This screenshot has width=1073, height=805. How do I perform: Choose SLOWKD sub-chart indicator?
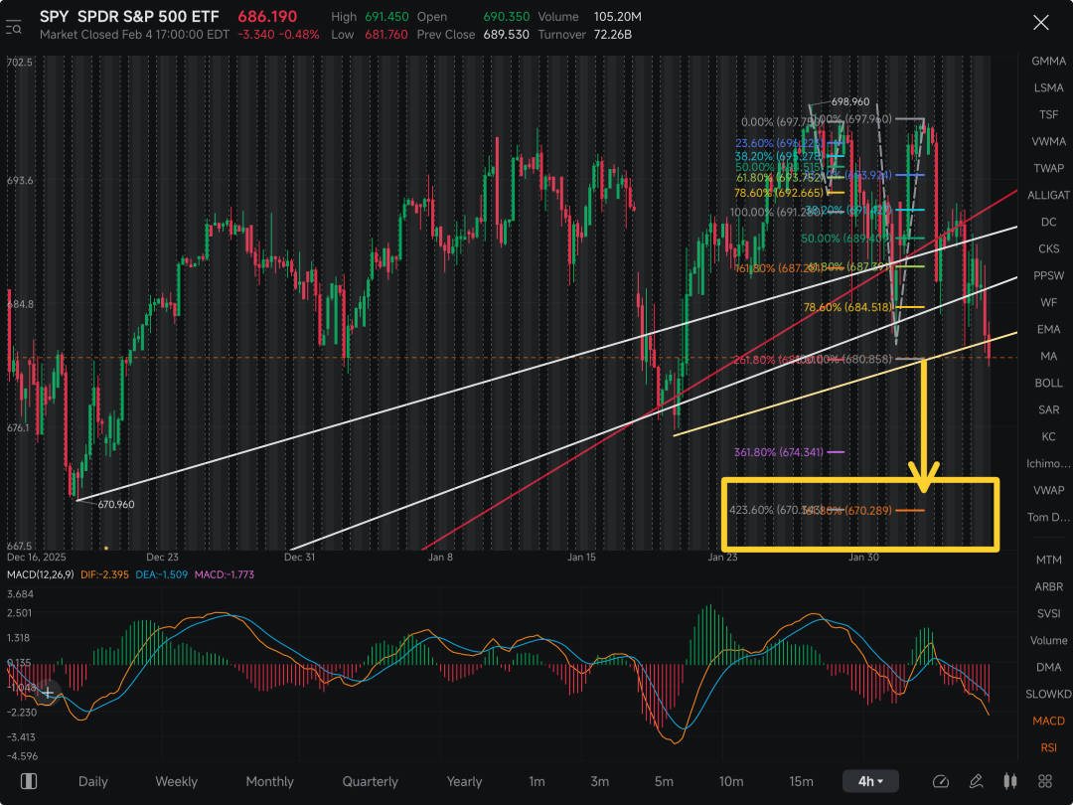pyautogui.click(x=1048, y=694)
